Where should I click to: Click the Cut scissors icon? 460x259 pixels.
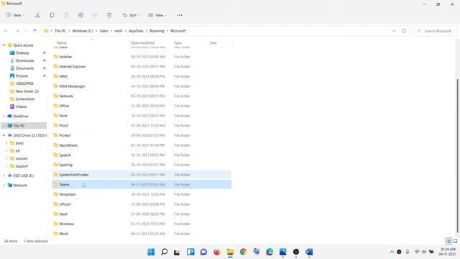pyautogui.click(x=37, y=15)
